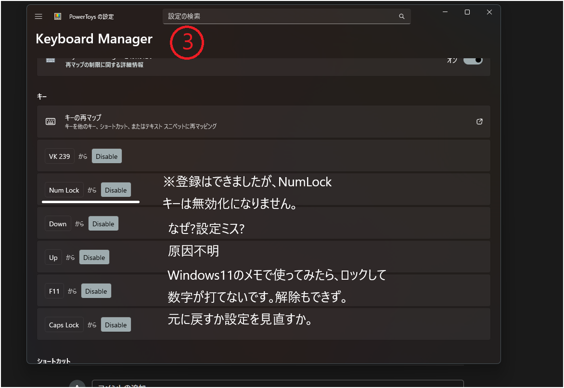Click Disable in the Down row
Viewport: 564px width, 388px height.
tap(103, 224)
